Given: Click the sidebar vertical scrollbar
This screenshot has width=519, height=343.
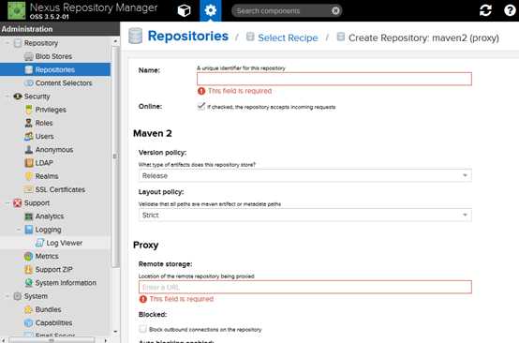Looking at the screenshot, I should tap(115, 156).
